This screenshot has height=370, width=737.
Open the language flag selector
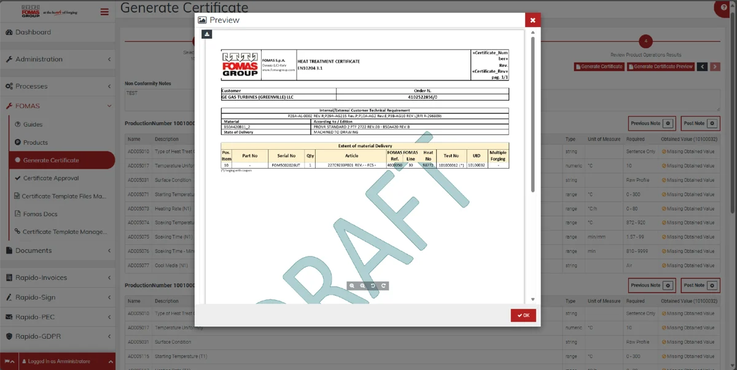point(9,361)
